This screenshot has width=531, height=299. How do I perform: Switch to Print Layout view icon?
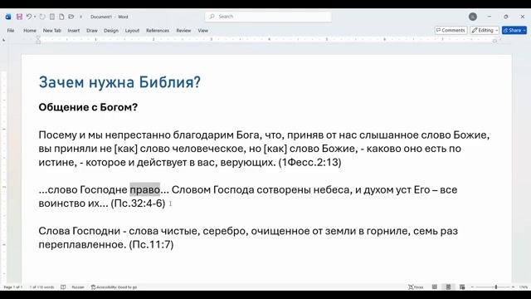point(448,287)
